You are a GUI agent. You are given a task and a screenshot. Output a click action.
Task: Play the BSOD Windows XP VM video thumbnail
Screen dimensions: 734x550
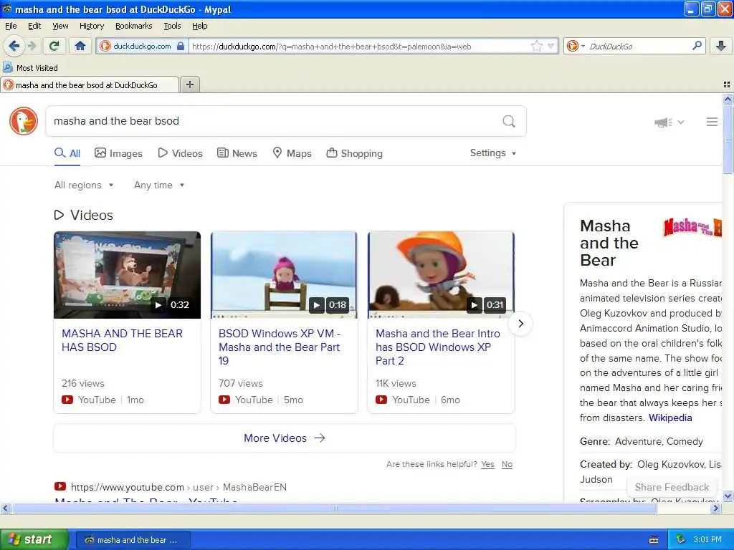(284, 275)
